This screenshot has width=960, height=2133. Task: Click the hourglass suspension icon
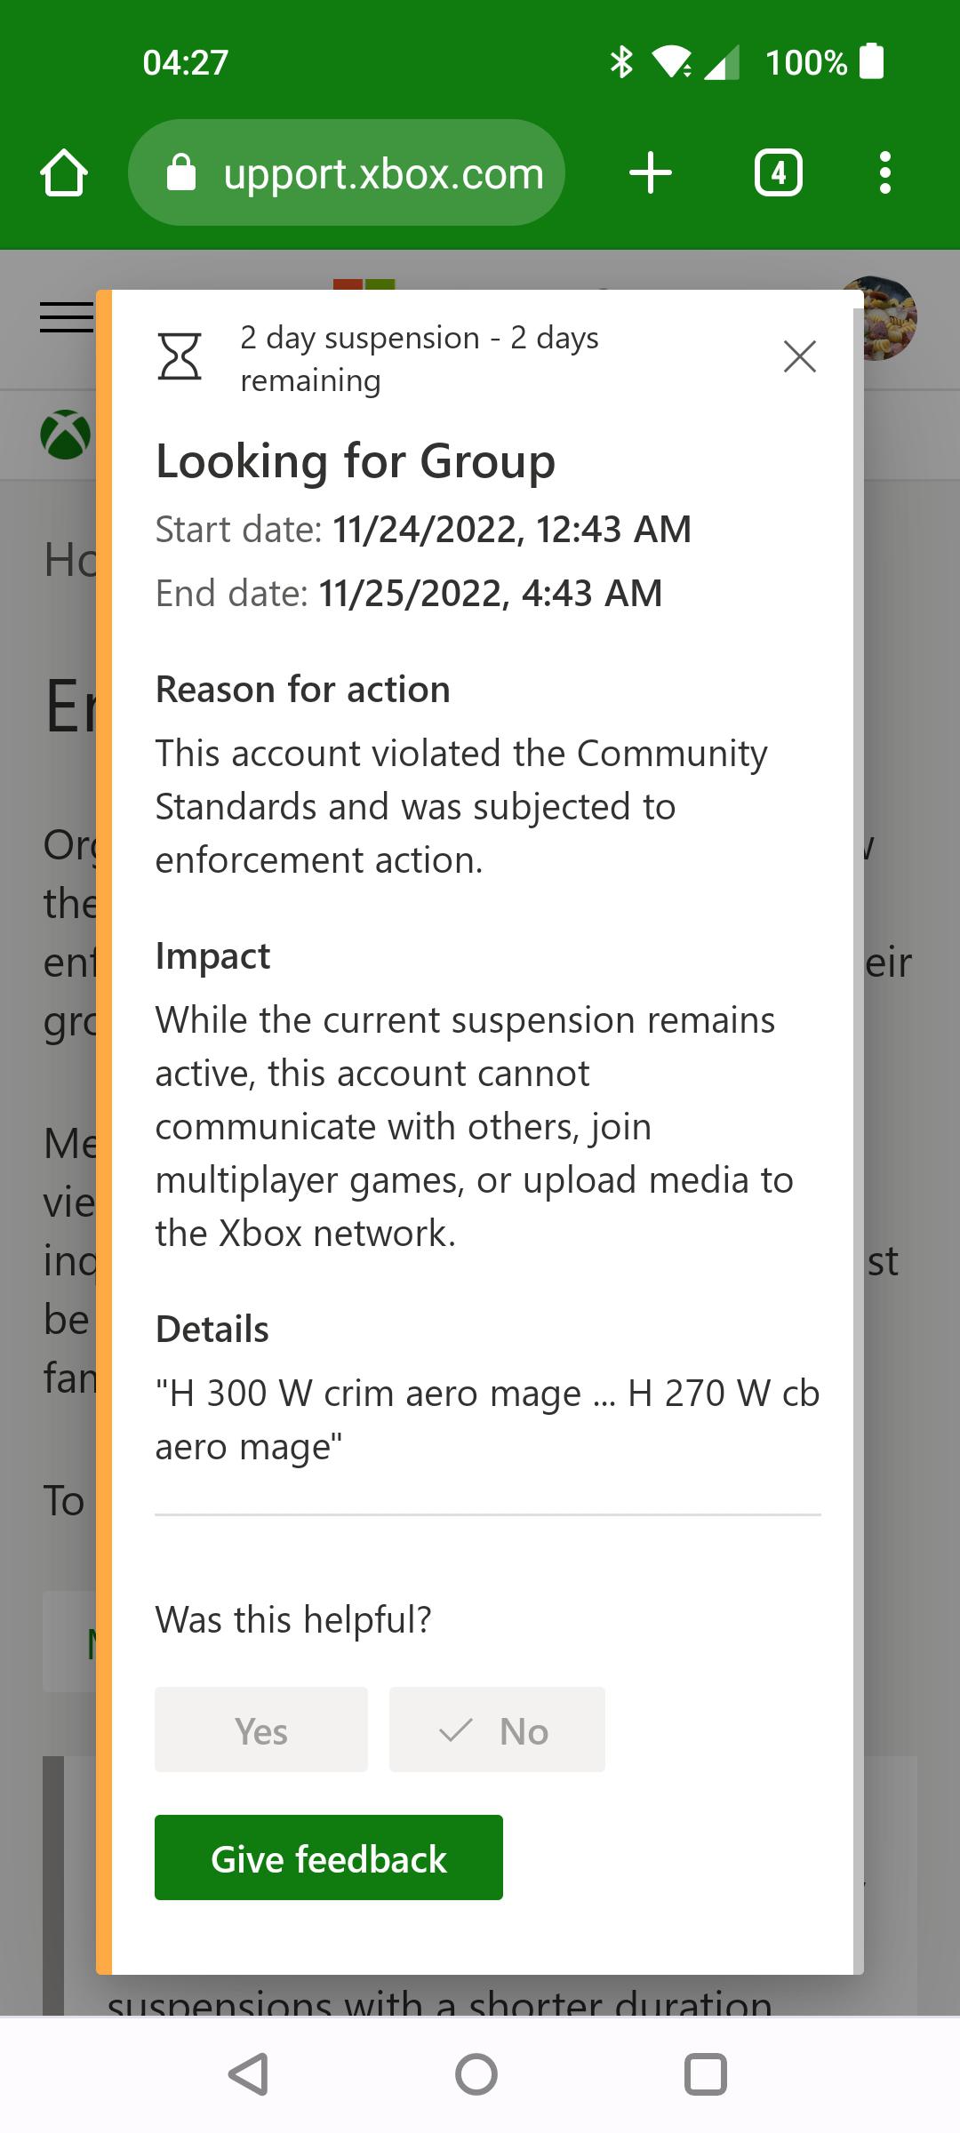(180, 357)
